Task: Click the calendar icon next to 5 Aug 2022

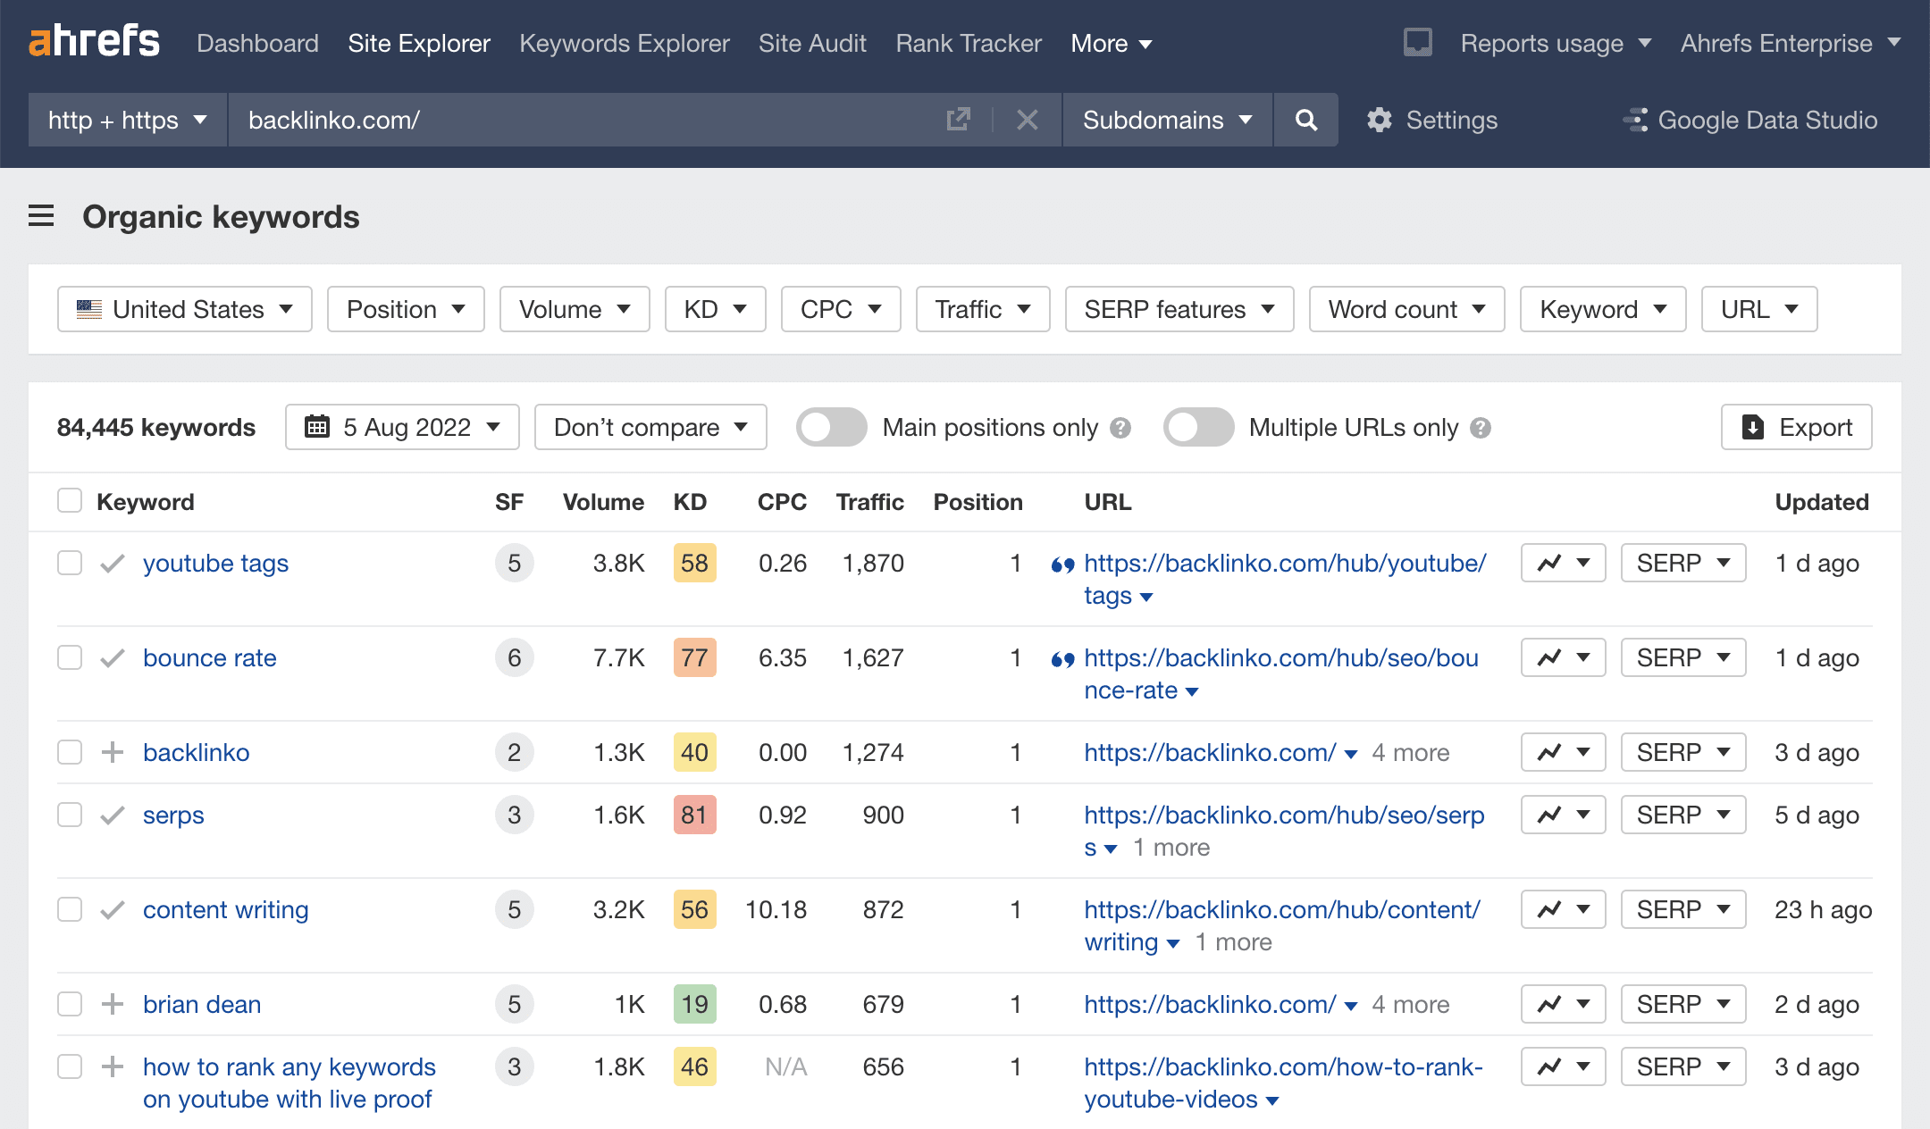Action: click(x=316, y=427)
